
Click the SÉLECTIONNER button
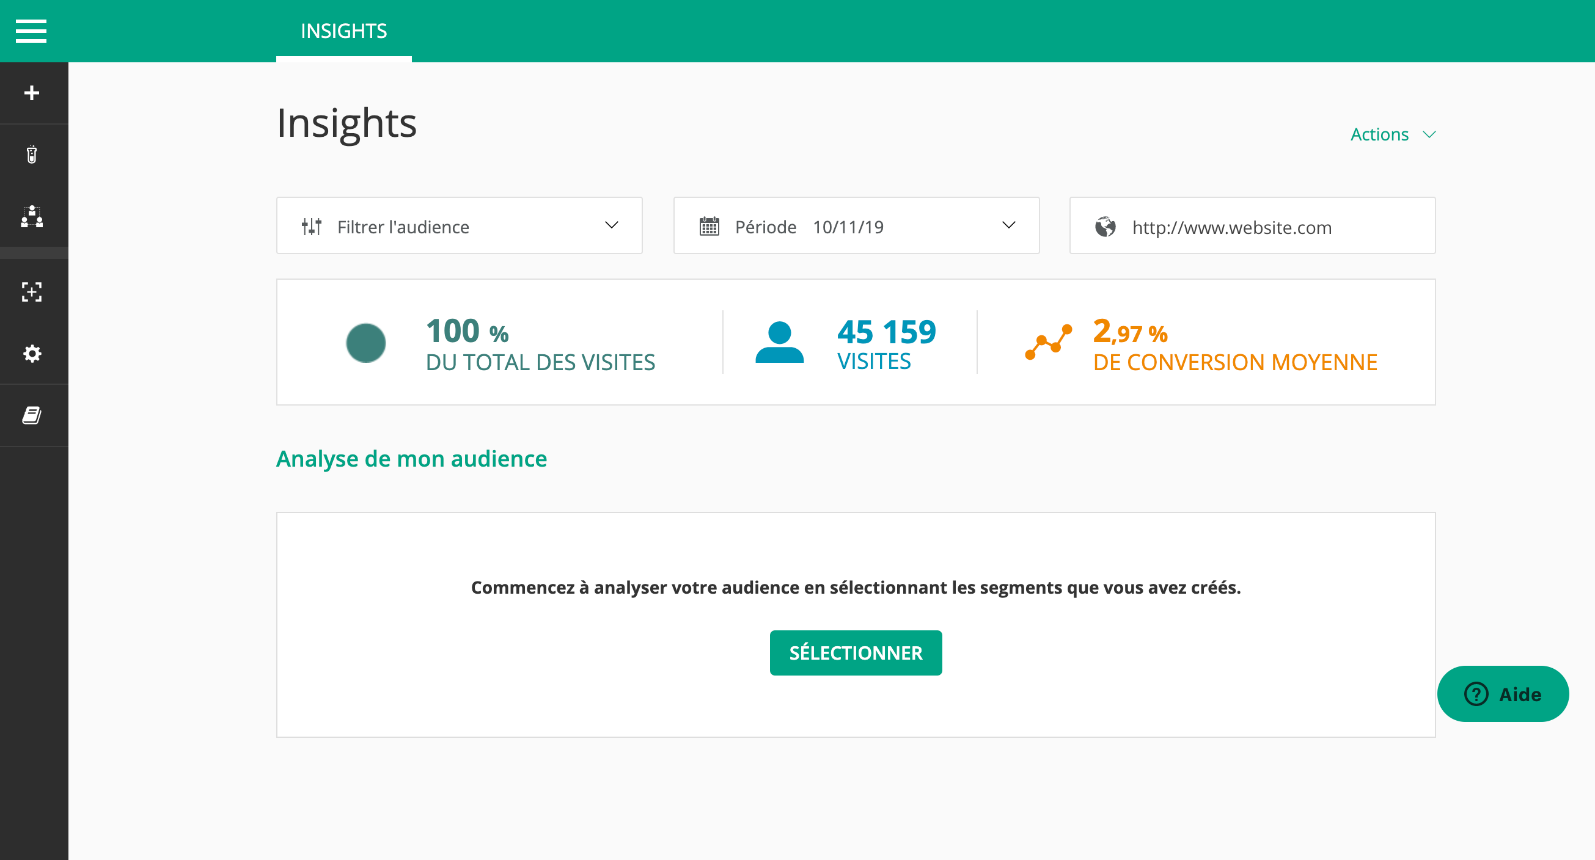click(856, 653)
